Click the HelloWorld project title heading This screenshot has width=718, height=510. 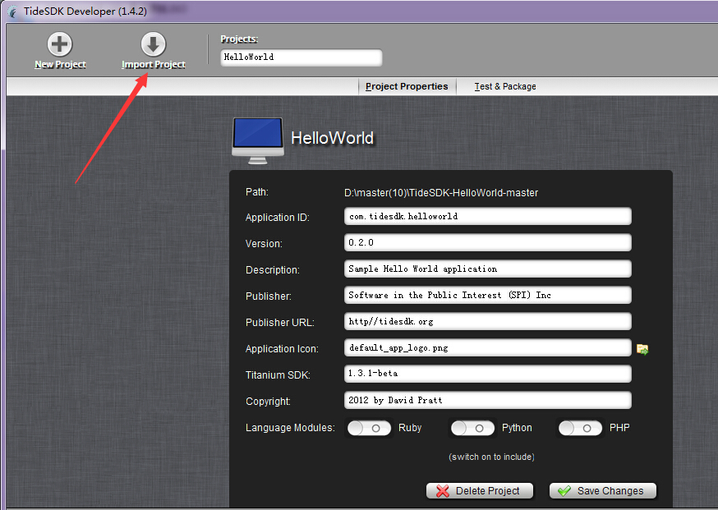pos(333,138)
